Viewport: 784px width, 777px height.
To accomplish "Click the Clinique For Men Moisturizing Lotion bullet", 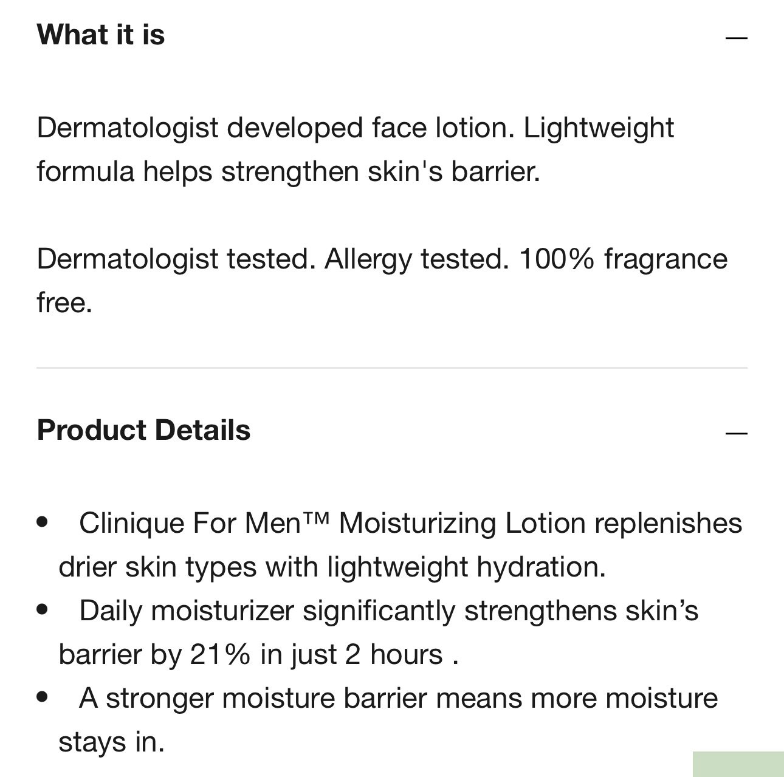I will [401, 545].
